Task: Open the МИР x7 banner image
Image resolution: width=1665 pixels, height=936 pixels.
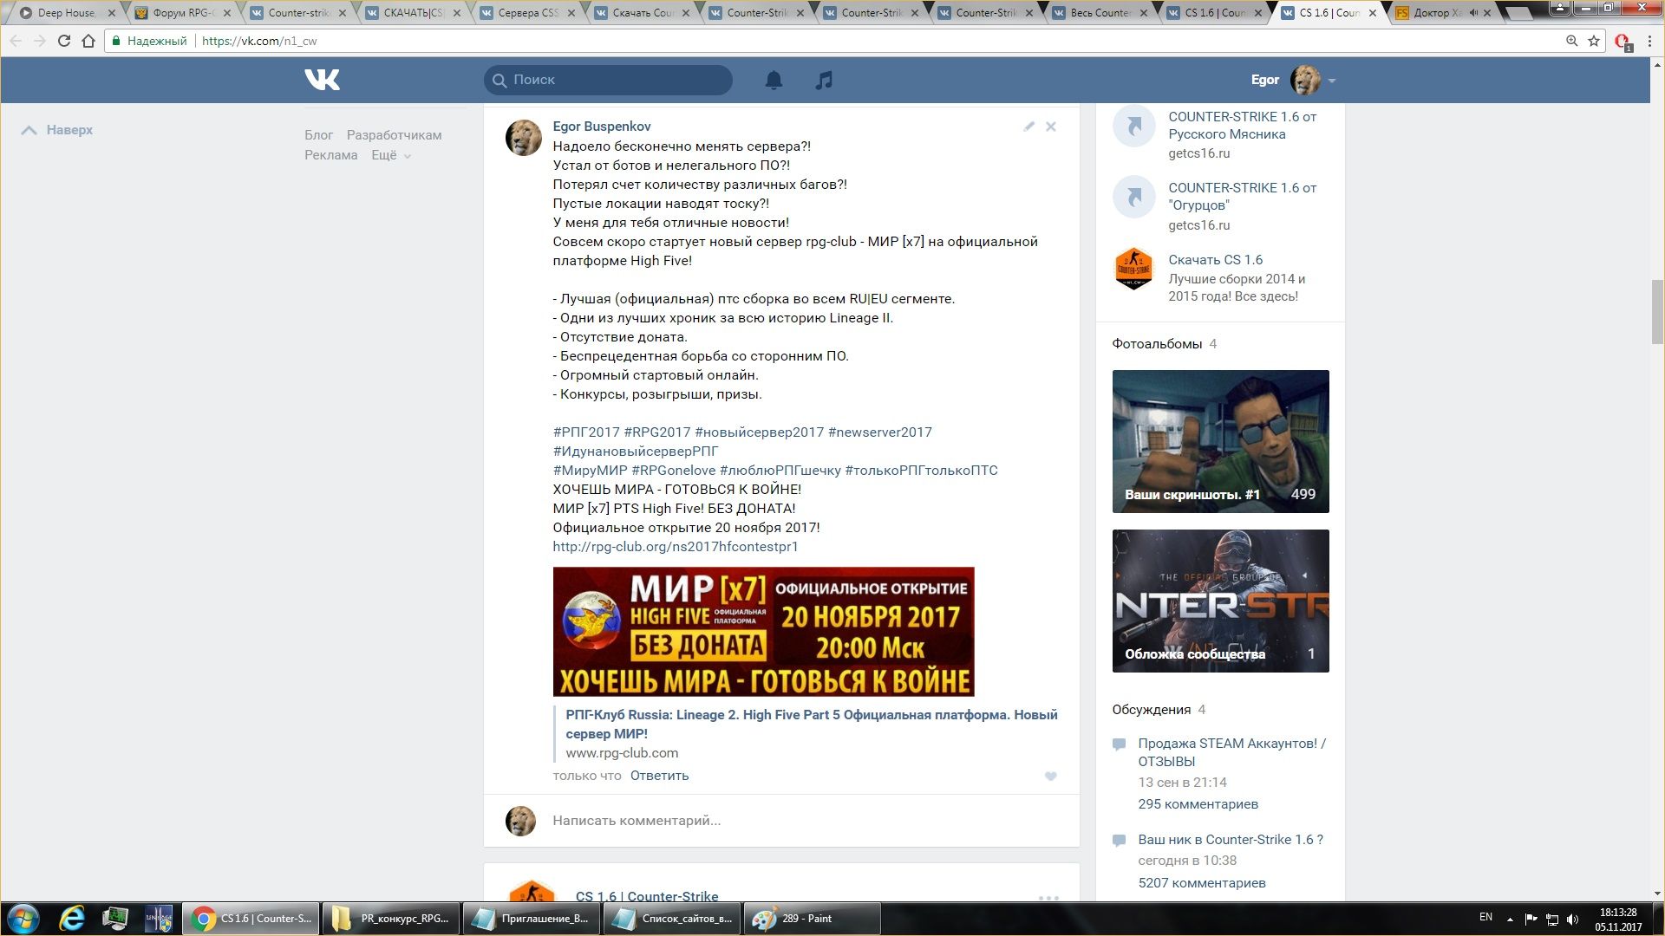Action: tap(763, 632)
